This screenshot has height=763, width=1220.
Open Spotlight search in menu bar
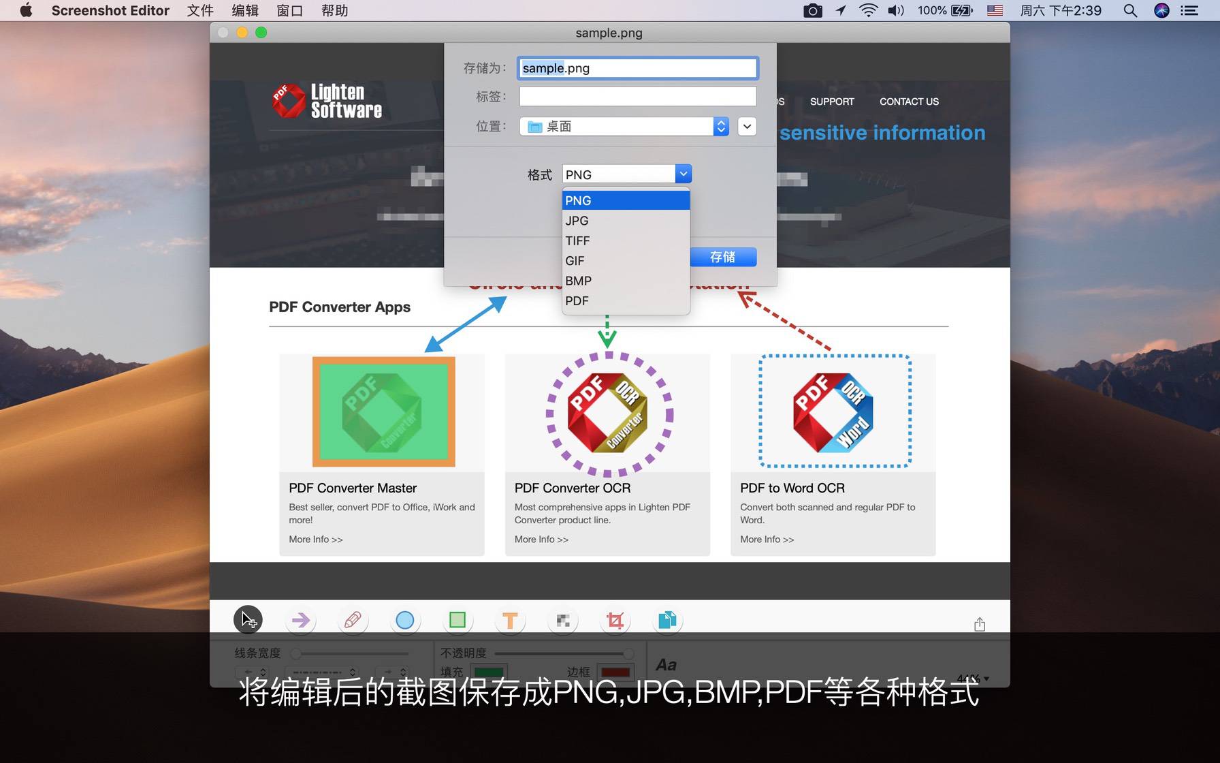tap(1130, 10)
